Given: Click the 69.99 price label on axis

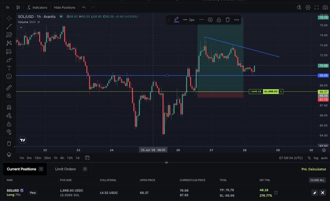Looking at the screenshot, I should click(323, 76).
